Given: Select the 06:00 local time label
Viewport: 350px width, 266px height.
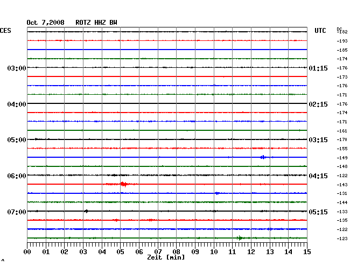Looking at the screenshot, I should pyautogui.click(x=17, y=176).
